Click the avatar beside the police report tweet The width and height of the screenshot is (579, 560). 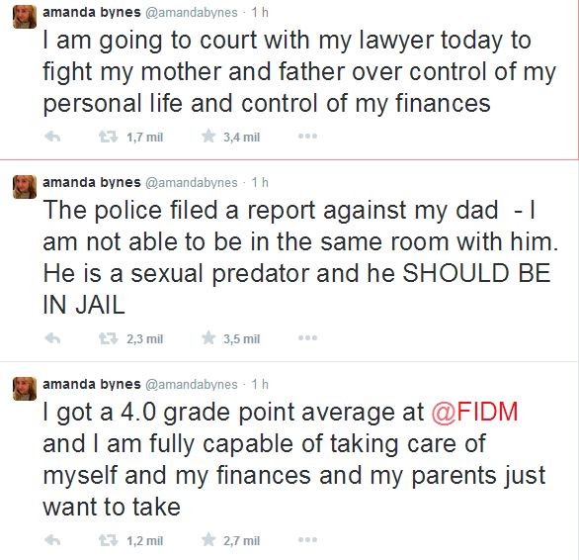pyautogui.click(x=25, y=187)
